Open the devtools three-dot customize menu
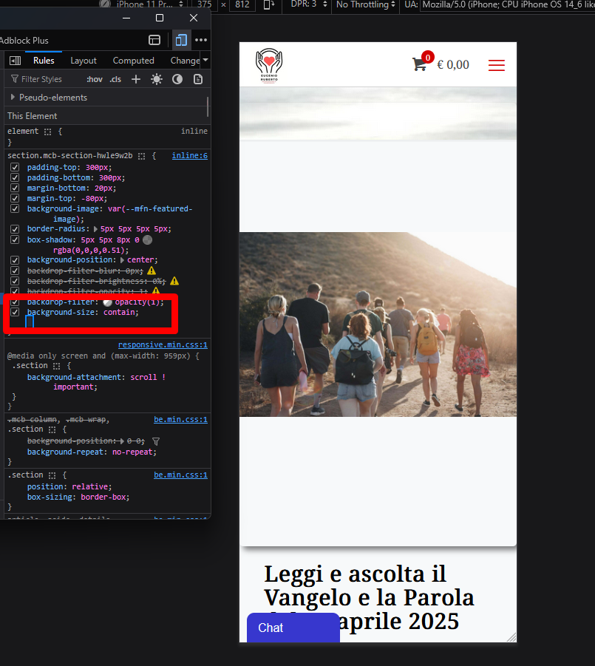This screenshot has height=666, width=595. click(x=200, y=40)
